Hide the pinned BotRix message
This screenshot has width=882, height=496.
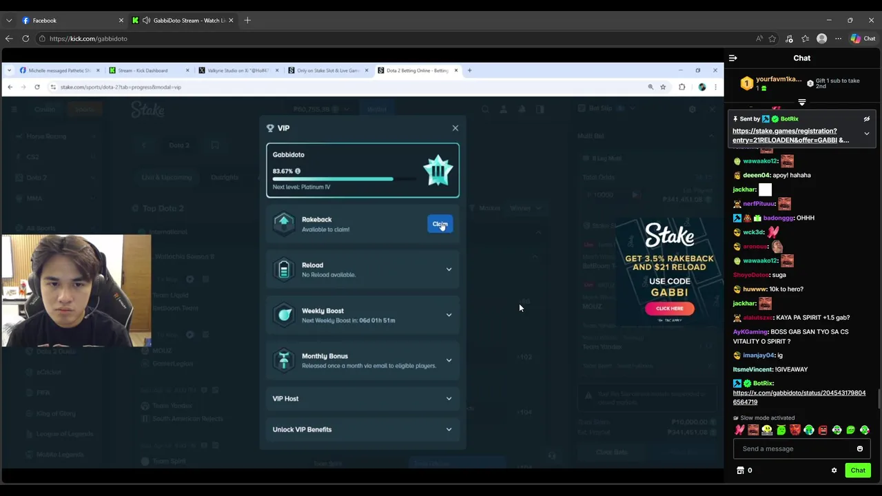pyautogui.click(x=867, y=119)
